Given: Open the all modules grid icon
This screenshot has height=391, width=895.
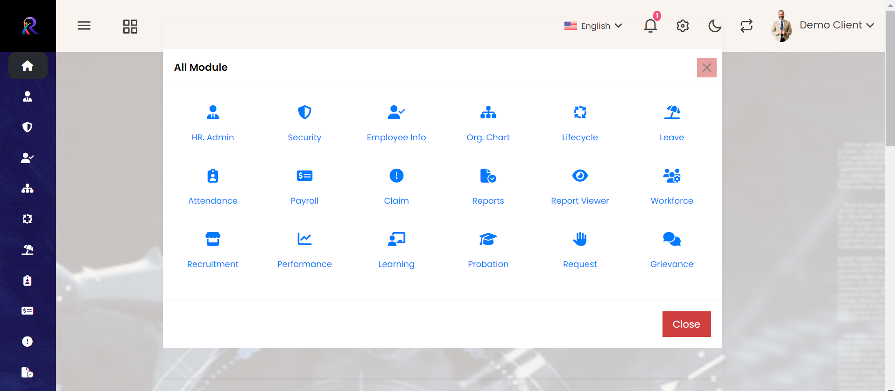Looking at the screenshot, I should (130, 26).
